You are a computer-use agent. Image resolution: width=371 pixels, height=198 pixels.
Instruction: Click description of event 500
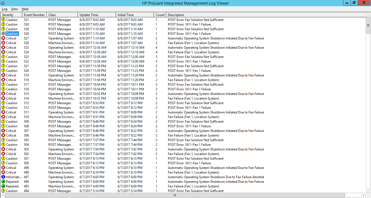tap(189, 163)
